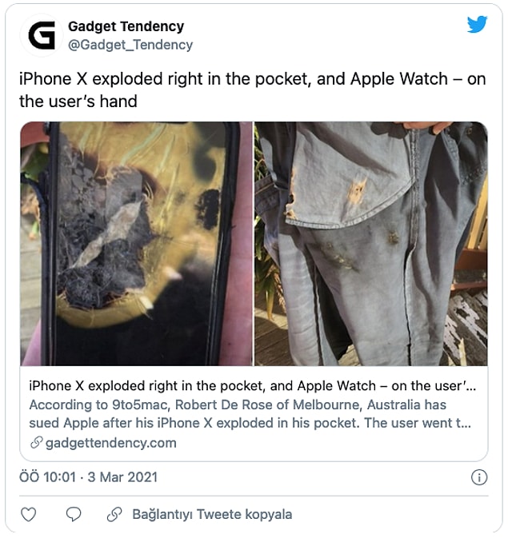The width and height of the screenshot is (508, 542).
Task: View the burnt iPhone X photo
Action: 136,244
